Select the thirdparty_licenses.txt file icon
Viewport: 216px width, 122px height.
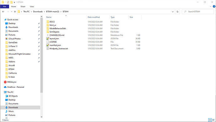[x=48, y=49]
